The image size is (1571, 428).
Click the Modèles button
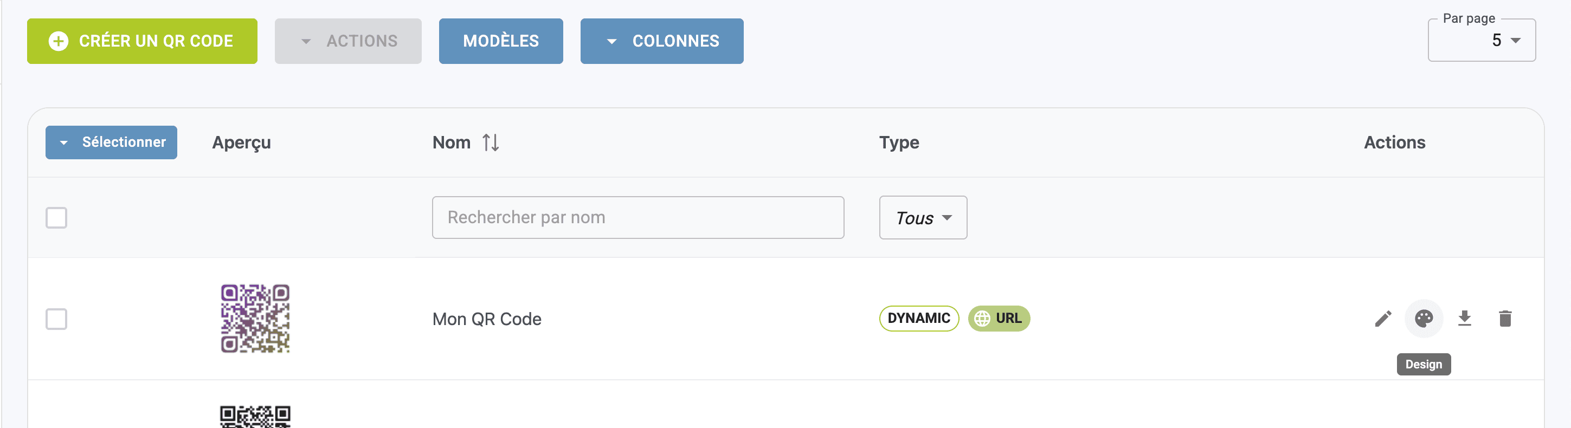click(x=501, y=41)
